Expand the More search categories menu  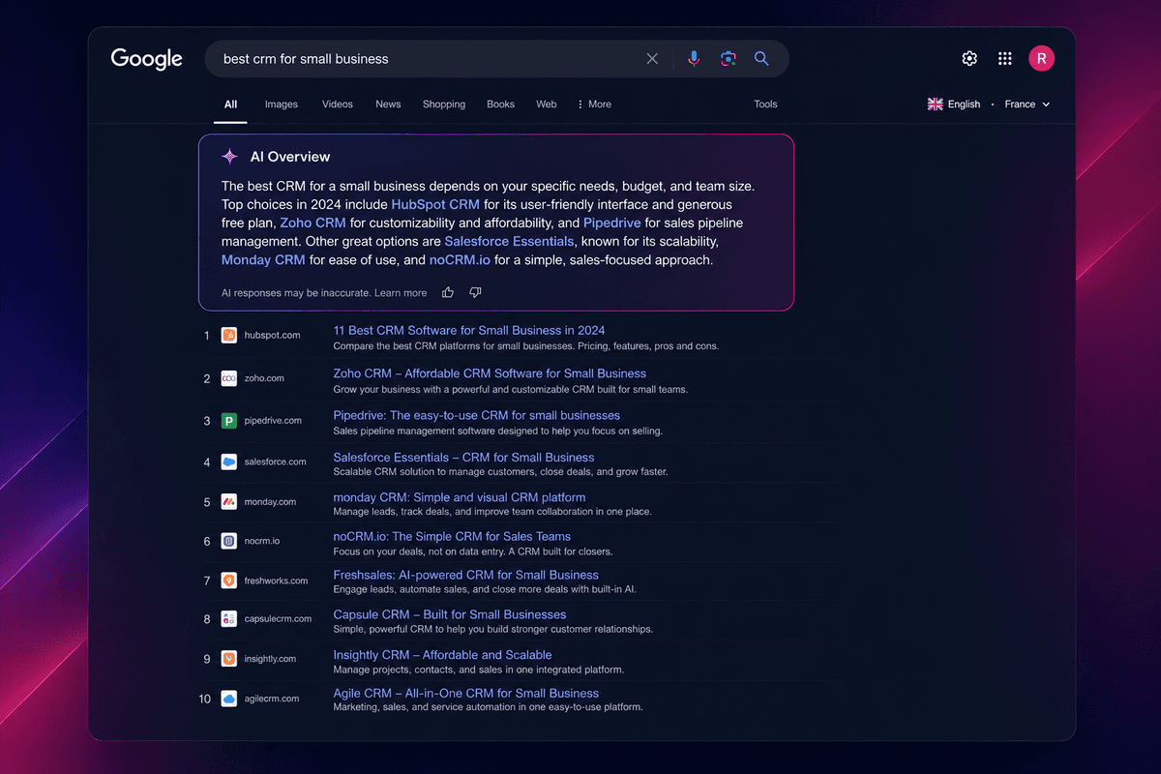(x=594, y=104)
